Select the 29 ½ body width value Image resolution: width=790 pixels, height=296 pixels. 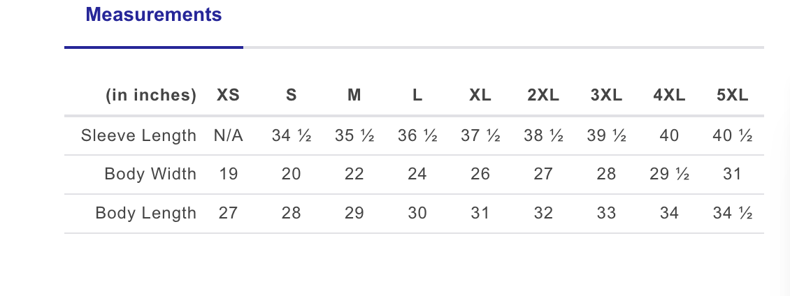click(669, 174)
